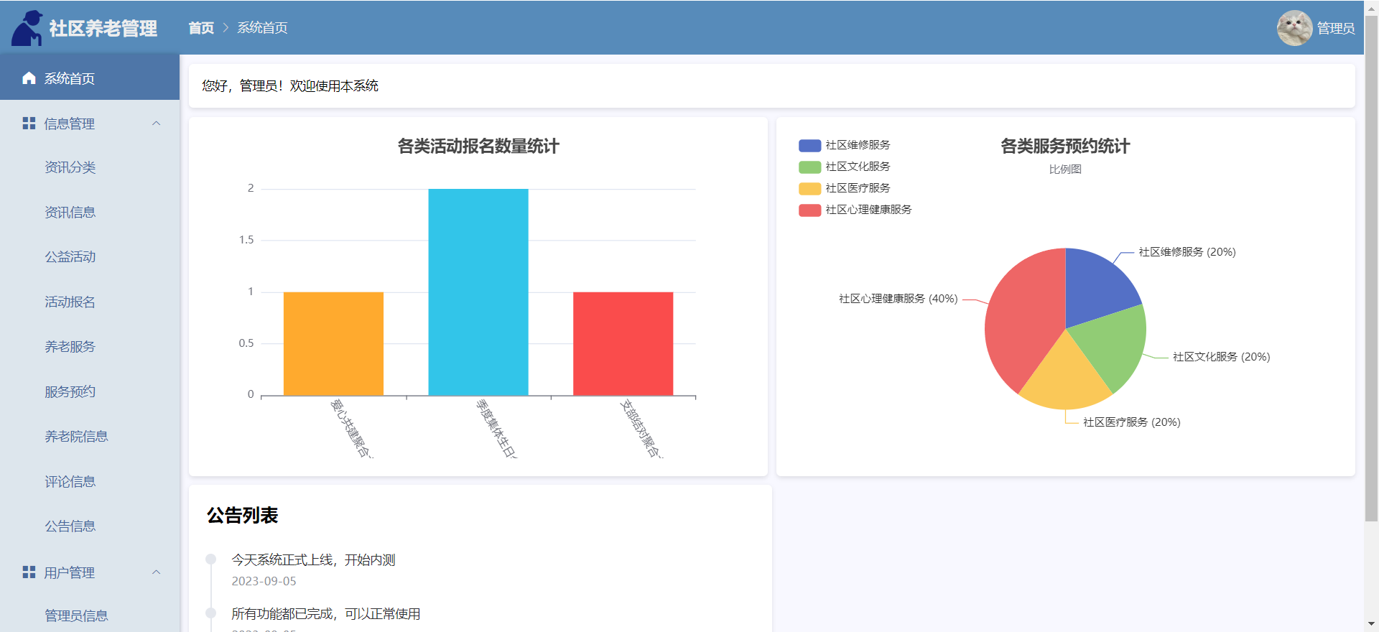Viewport: 1379px width, 632px height.
Task: Click the blue 社区维修服务 pie slice
Action: [x=1095, y=287]
